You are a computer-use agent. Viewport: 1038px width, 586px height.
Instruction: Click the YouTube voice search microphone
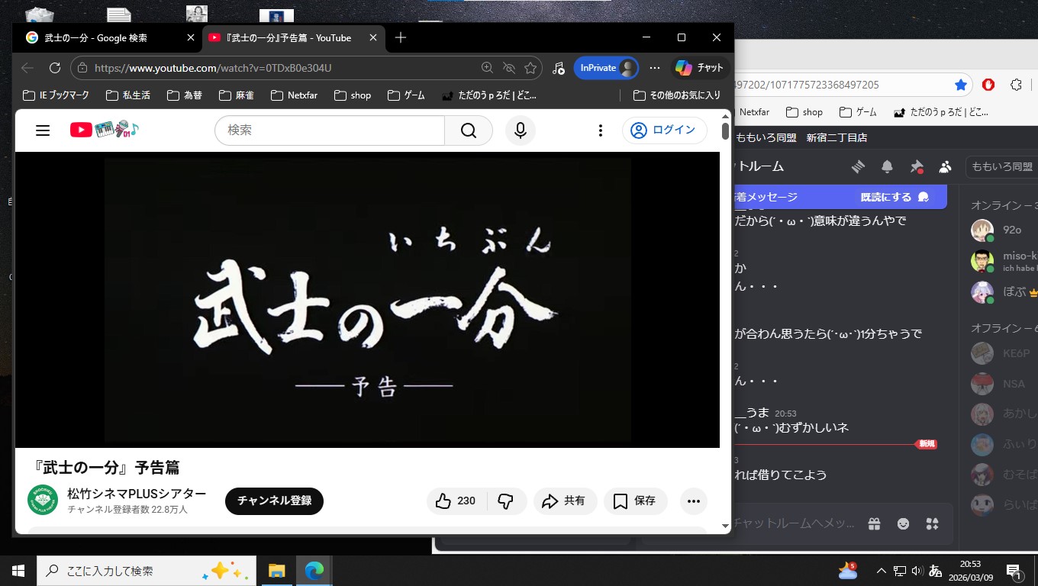520,130
